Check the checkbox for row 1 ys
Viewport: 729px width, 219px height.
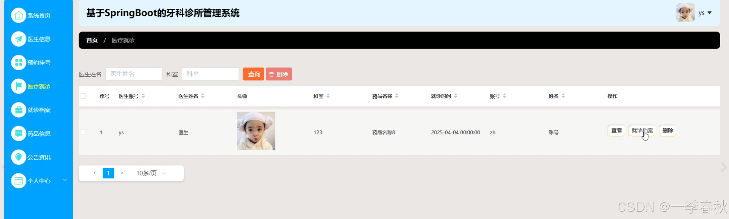83,132
